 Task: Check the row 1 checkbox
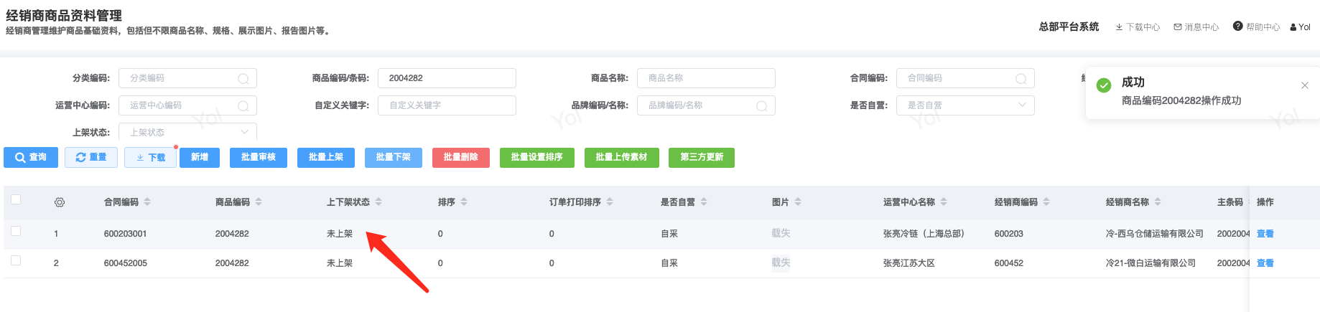pos(16,232)
